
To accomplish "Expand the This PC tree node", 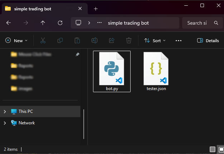I will coord(5,111).
